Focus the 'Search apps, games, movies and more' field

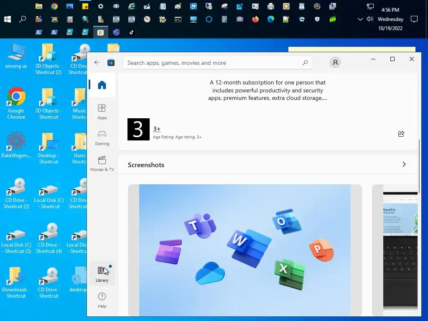point(217,63)
